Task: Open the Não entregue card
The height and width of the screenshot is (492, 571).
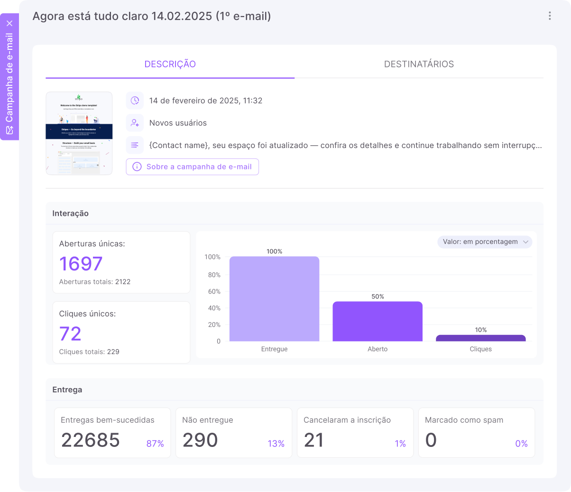Action: 234,433
